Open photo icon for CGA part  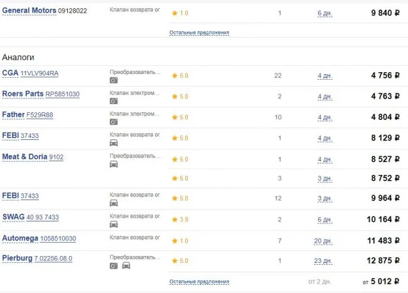114,80
